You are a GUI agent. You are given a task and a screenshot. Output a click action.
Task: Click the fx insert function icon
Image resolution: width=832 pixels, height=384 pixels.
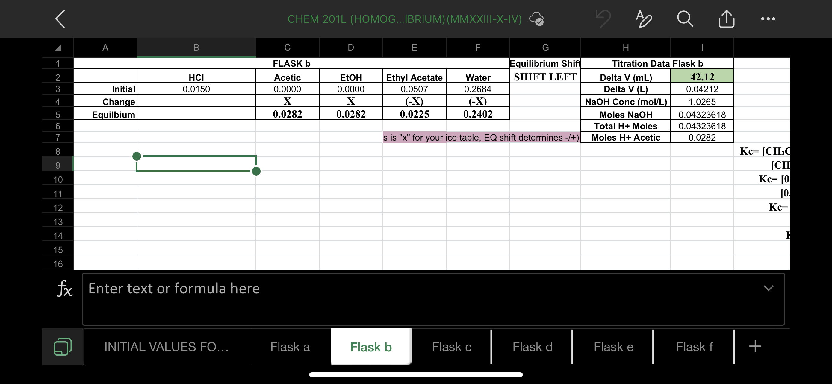tap(64, 289)
